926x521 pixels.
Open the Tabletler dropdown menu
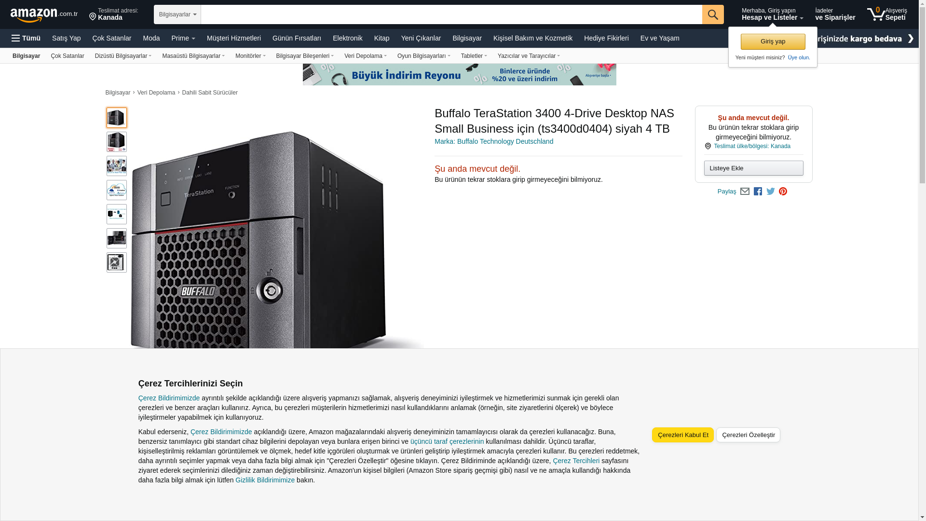pyautogui.click(x=474, y=56)
